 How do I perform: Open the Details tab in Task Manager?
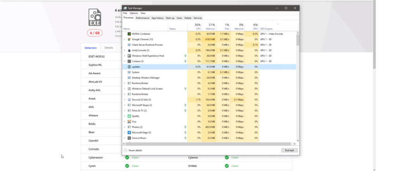pyautogui.click(x=188, y=18)
